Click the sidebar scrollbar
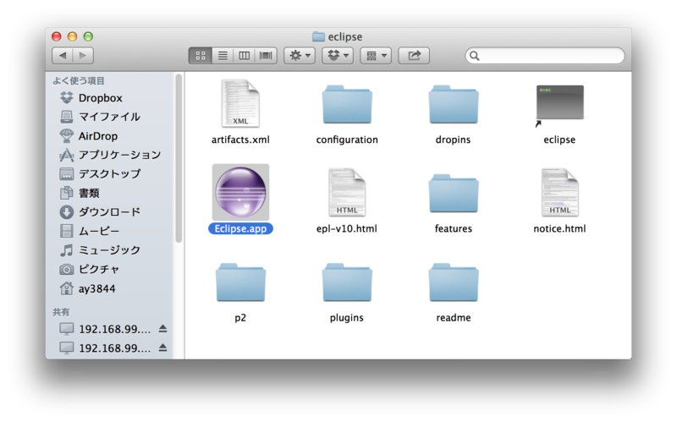Viewport: 677px width, 422px height. pyautogui.click(x=179, y=158)
